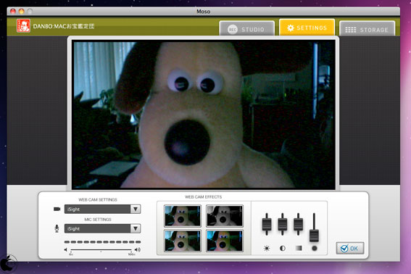Image resolution: width=411 pixels, height=274 pixels.
Task: Click the webcam preview video
Action: 204,115
